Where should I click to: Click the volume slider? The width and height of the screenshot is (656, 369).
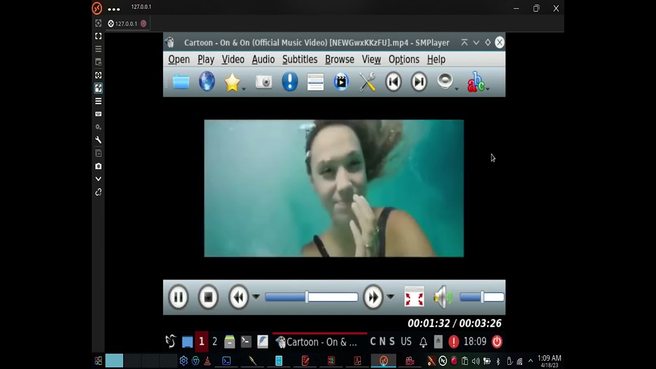coord(482,297)
